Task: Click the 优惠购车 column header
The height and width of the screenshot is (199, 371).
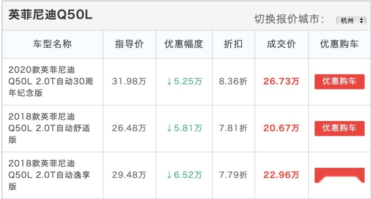Action: tap(339, 44)
